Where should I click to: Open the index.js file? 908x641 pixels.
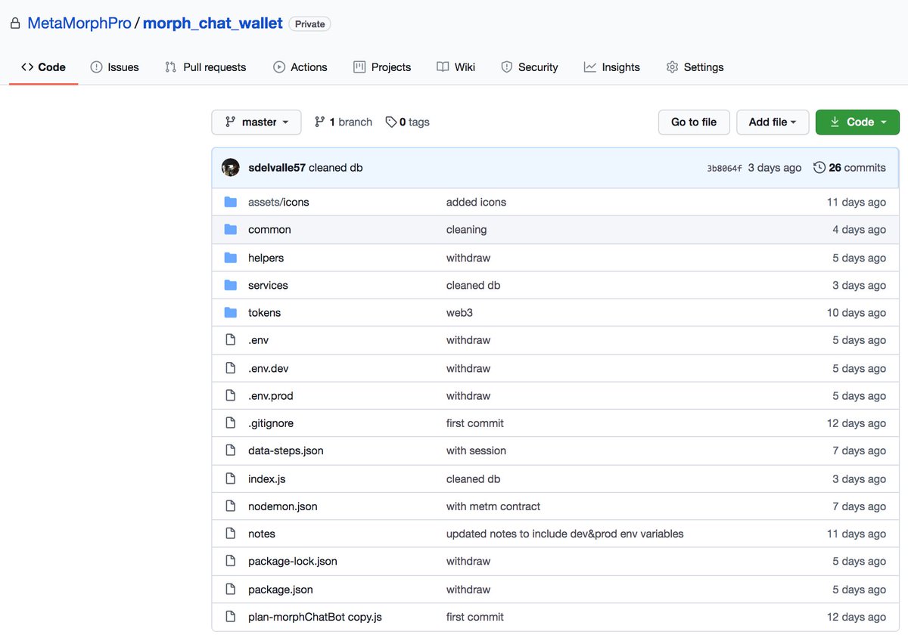(x=266, y=478)
